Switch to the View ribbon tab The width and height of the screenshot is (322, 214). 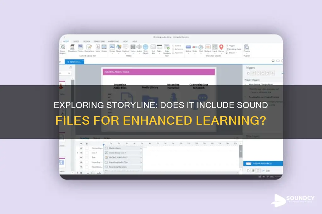click(125, 41)
